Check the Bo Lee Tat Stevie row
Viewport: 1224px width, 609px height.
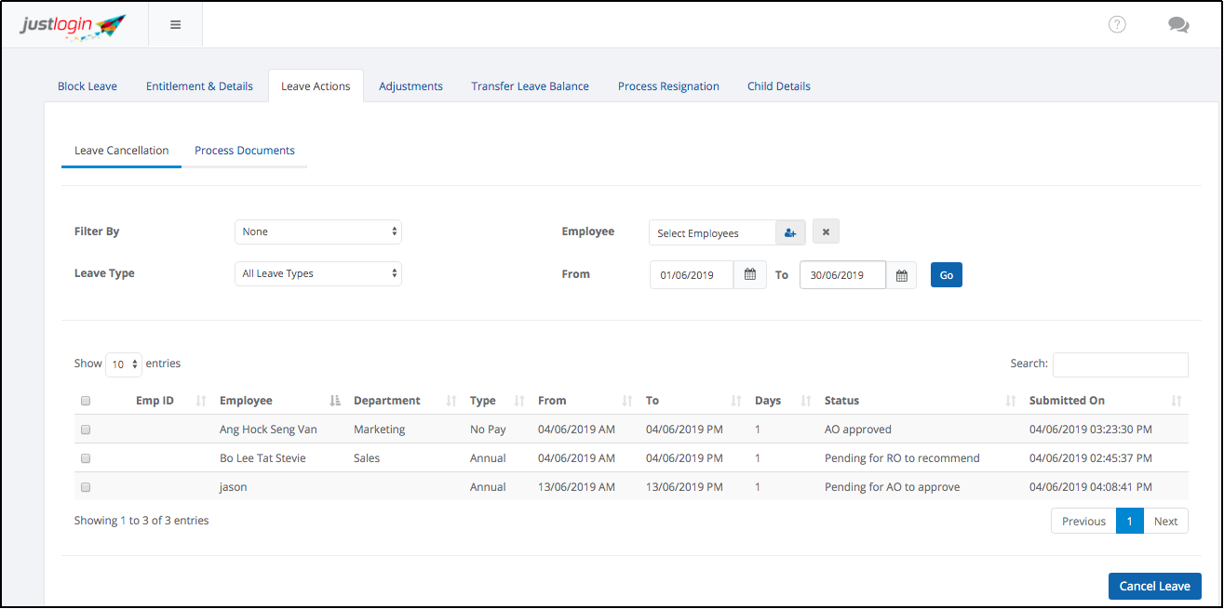86,458
